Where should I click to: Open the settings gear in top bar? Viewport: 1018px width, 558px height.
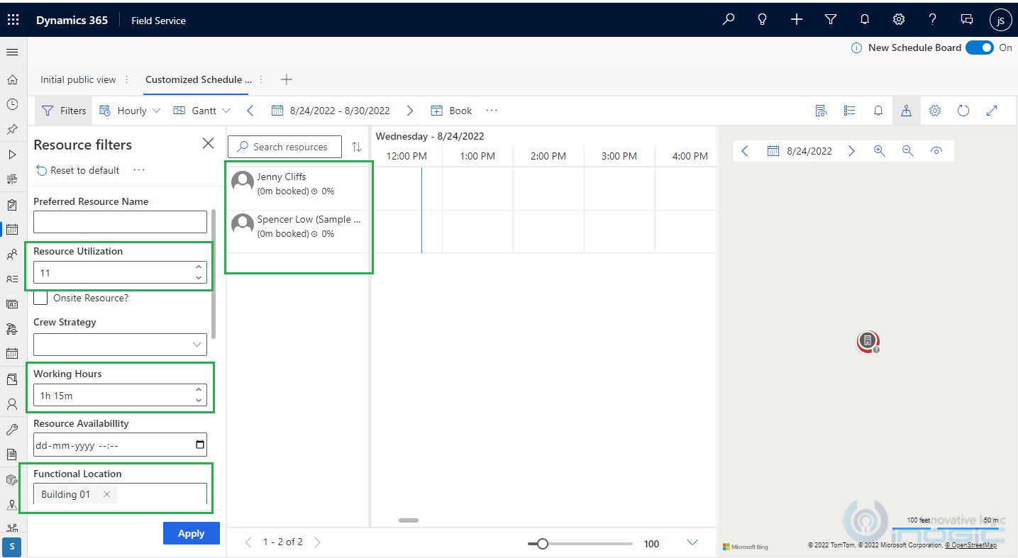[x=899, y=20]
